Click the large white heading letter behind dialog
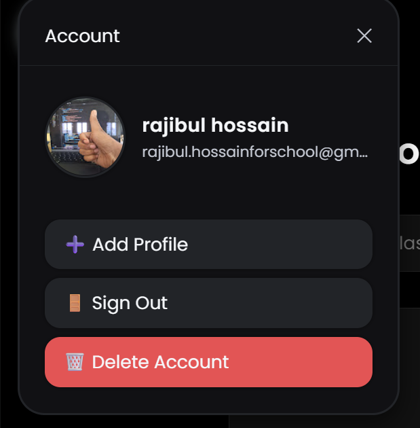Screen dimensions: 420x428 coord(408,155)
